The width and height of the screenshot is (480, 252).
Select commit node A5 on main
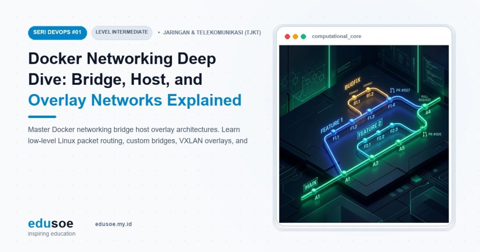[398, 142]
